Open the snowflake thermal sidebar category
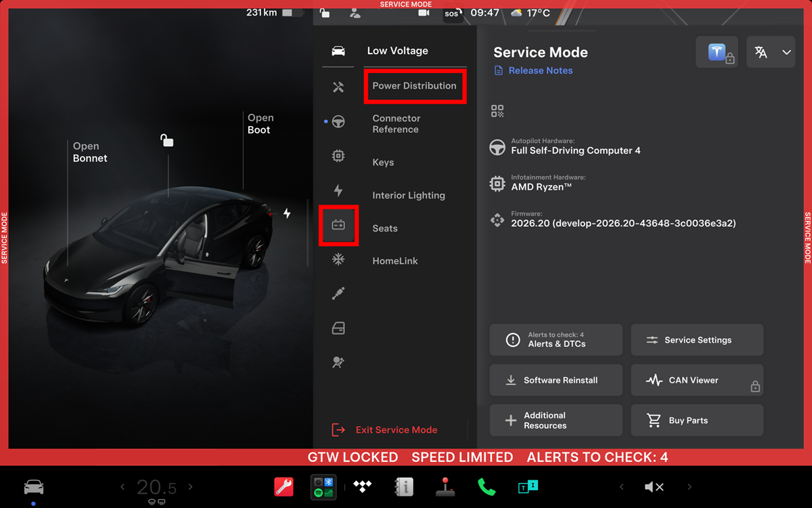Viewport: 812px width, 508px height. tap(338, 259)
